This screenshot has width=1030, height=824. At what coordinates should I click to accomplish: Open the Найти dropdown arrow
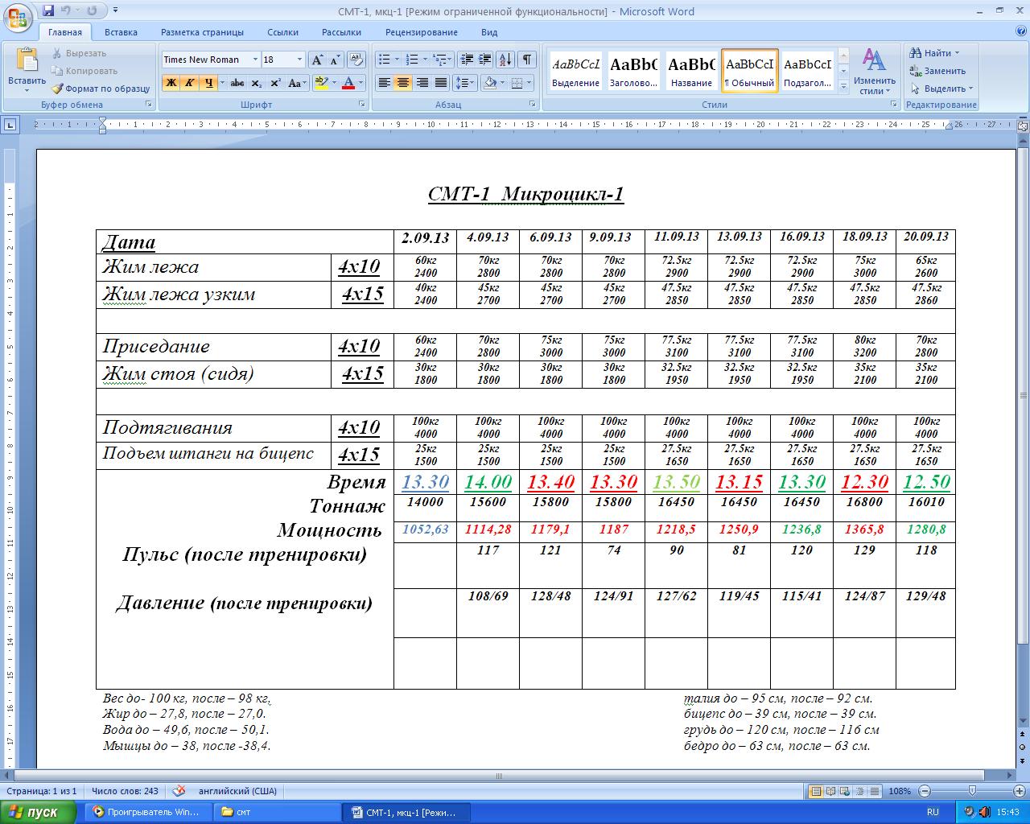tap(957, 53)
